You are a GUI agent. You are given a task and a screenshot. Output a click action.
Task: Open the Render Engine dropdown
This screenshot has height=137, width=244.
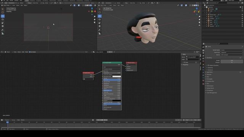[x=232, y=50]
